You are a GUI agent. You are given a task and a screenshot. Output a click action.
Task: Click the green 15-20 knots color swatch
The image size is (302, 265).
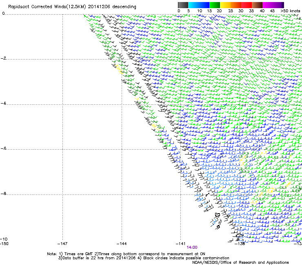click(x=215, y=5)
